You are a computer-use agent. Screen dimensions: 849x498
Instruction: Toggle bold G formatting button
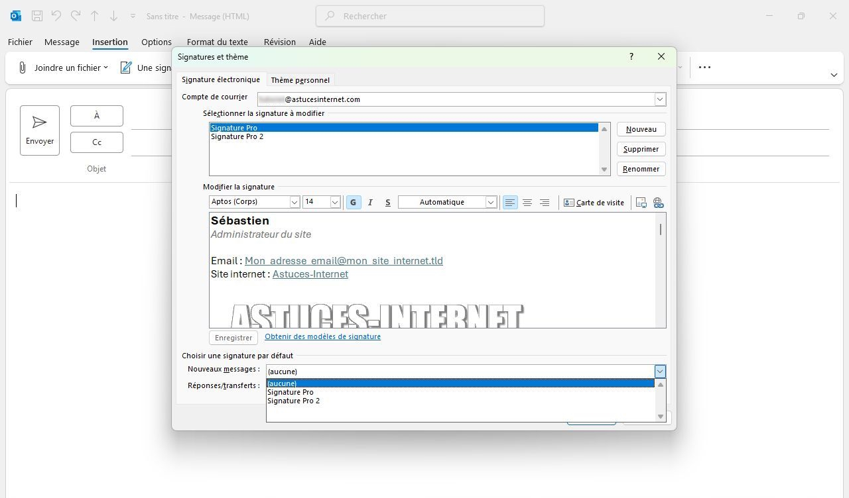coord(354,202)
